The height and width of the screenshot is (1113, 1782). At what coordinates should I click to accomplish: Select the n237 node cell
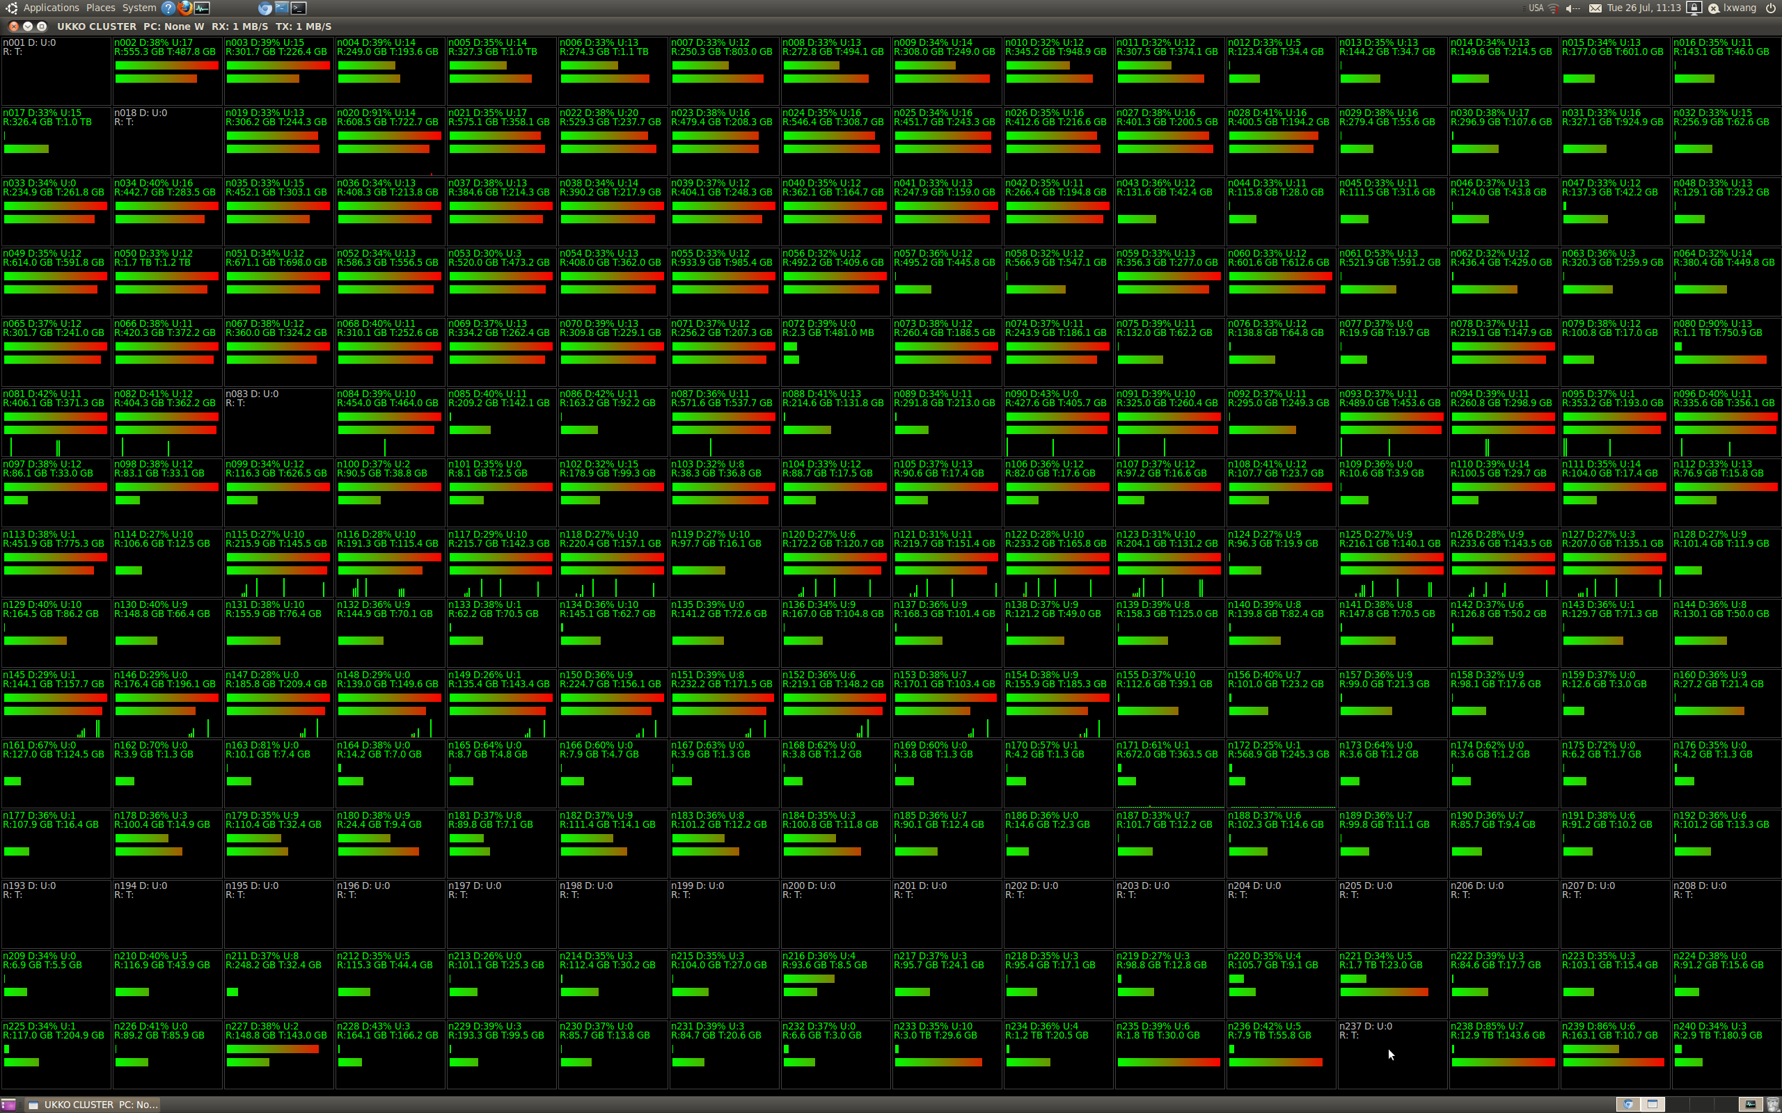coord(1391,1053)
